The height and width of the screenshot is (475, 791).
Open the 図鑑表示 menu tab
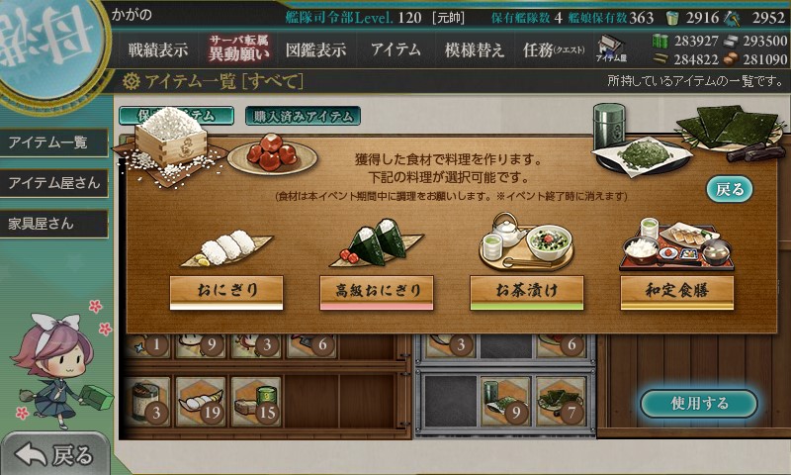[315, 49]
